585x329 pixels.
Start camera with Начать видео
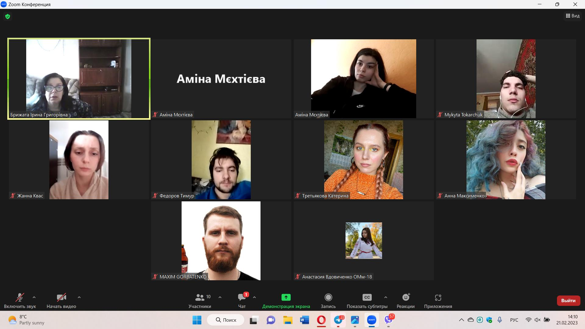coord(61,300)
